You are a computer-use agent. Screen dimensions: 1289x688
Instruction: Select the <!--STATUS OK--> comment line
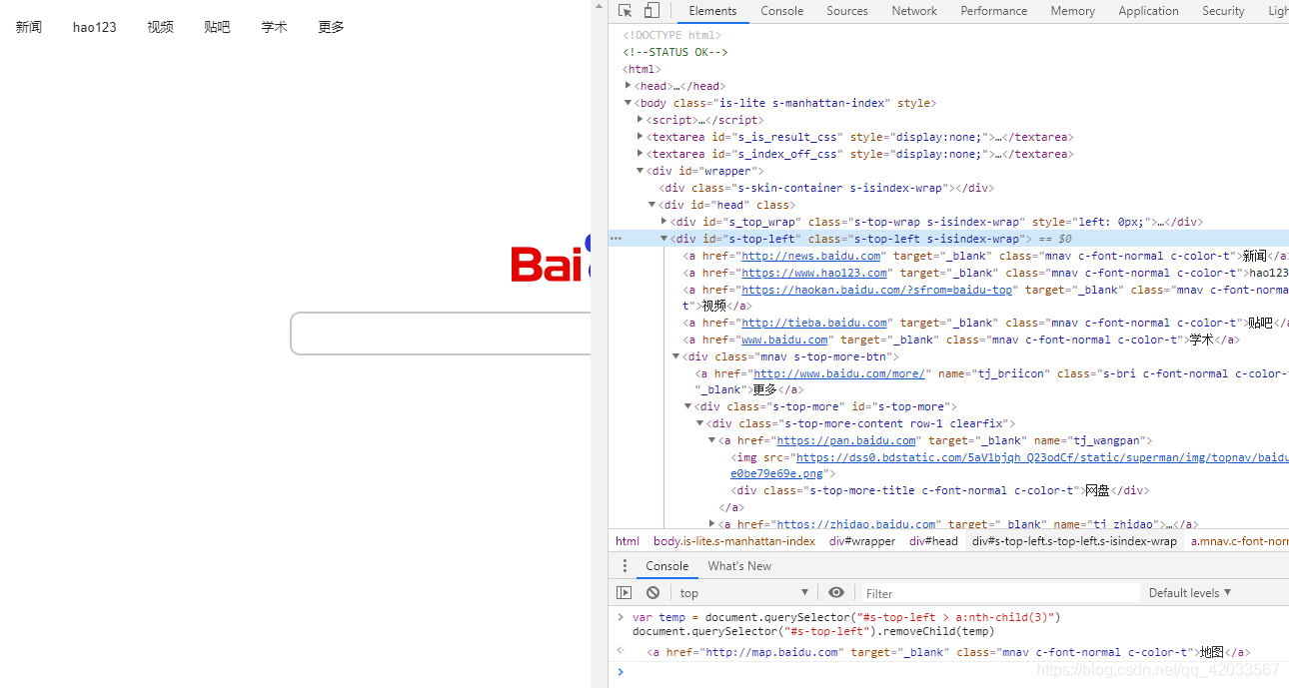click(x=674, y=52)
